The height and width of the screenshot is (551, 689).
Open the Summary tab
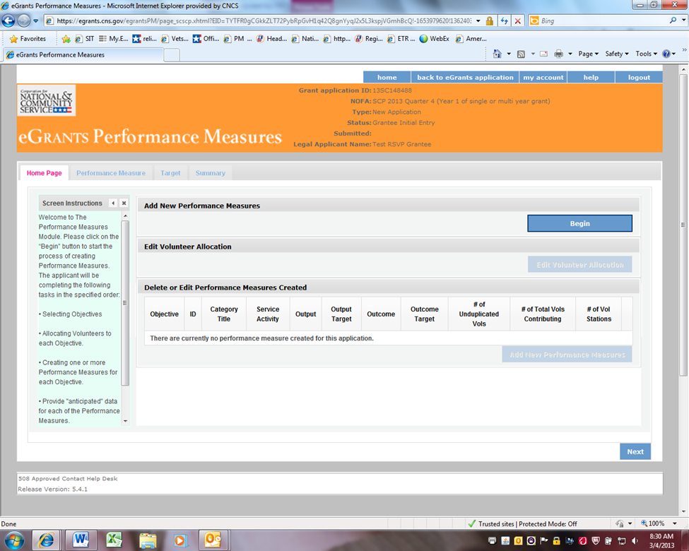pos(210,173)
